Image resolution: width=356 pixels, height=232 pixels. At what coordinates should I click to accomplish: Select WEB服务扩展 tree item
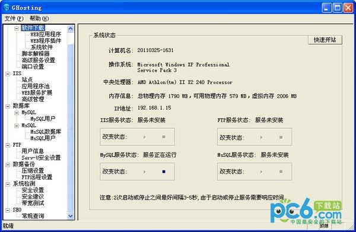37,93
